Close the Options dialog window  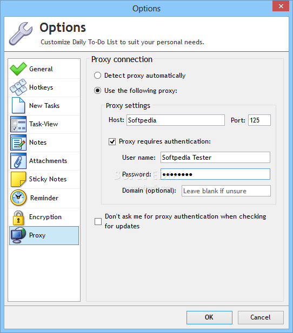pos(281,6)
